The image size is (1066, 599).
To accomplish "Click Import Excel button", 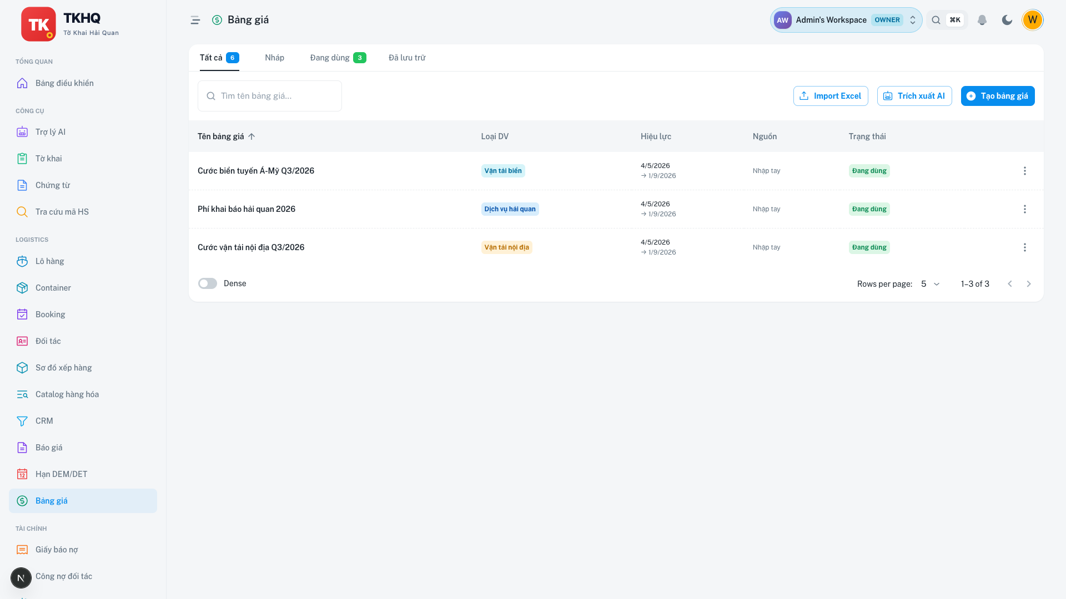I will [831, 96].
